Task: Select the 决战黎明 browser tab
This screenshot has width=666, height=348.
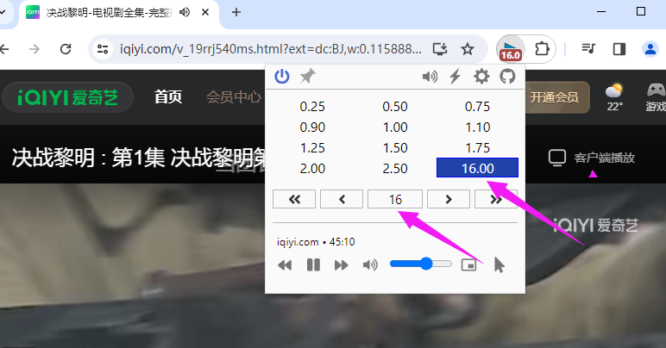Action: click(110, 13)
